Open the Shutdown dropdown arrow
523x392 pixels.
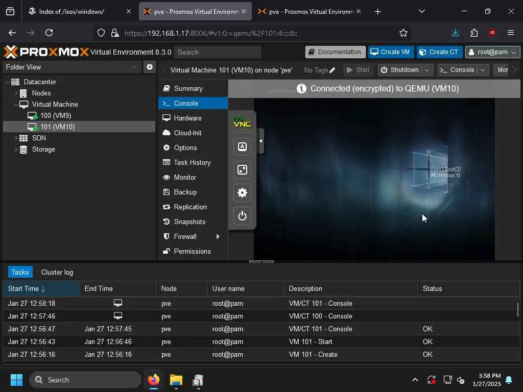(427, 70)
